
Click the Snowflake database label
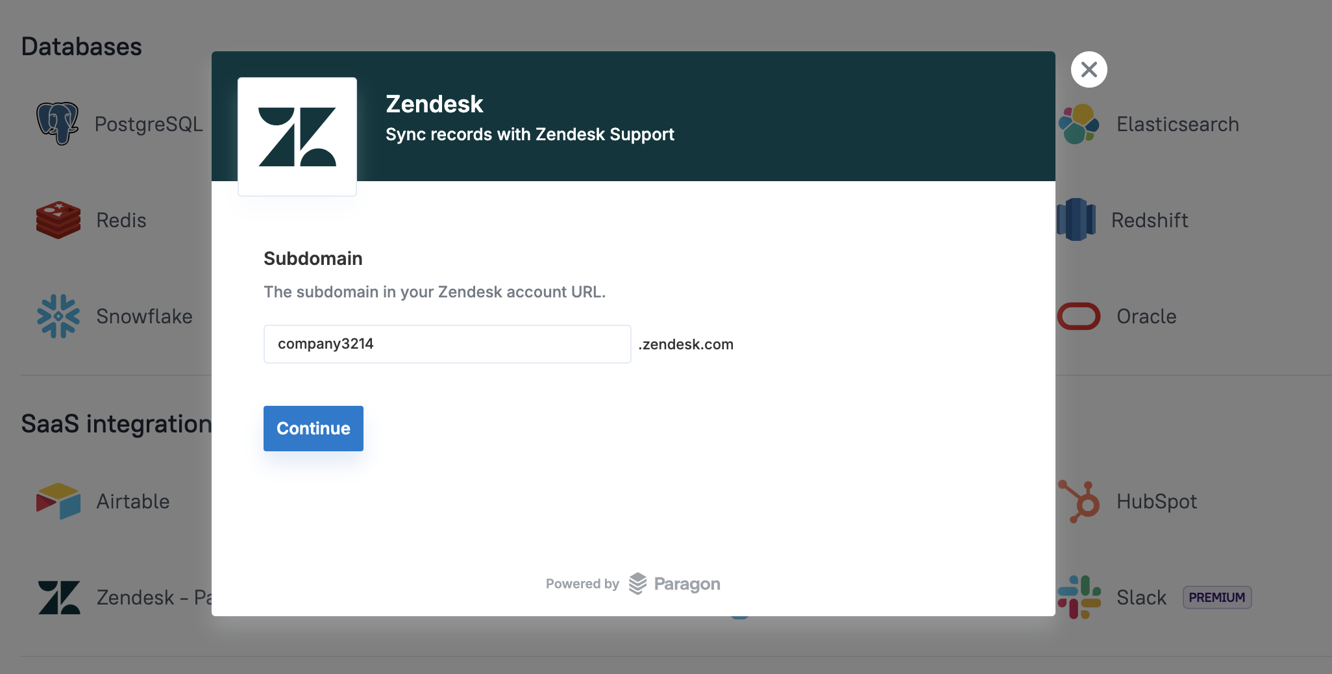(144, 316)
